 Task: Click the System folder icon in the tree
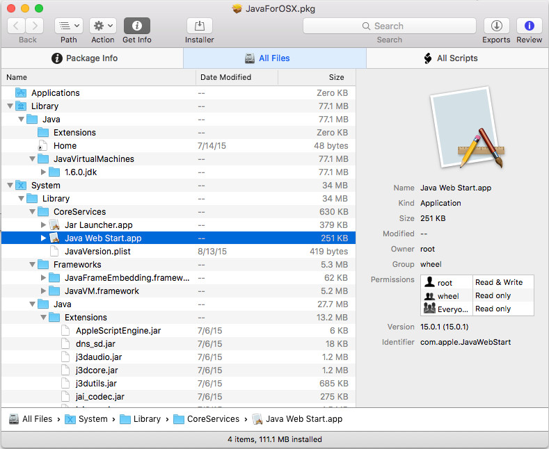pyautogui.click(x=21, y=186)
